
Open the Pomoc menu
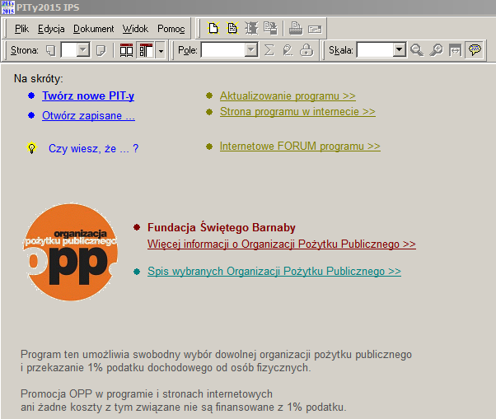tap(171, 29)
